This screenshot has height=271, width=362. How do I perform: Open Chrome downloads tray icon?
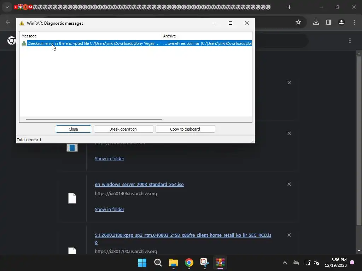pyautogui.click(x=316, y=22)
